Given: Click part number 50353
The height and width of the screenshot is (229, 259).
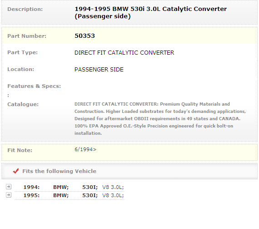Looking at the screenshot, I should pyautogui.click(x=85, y=36).
